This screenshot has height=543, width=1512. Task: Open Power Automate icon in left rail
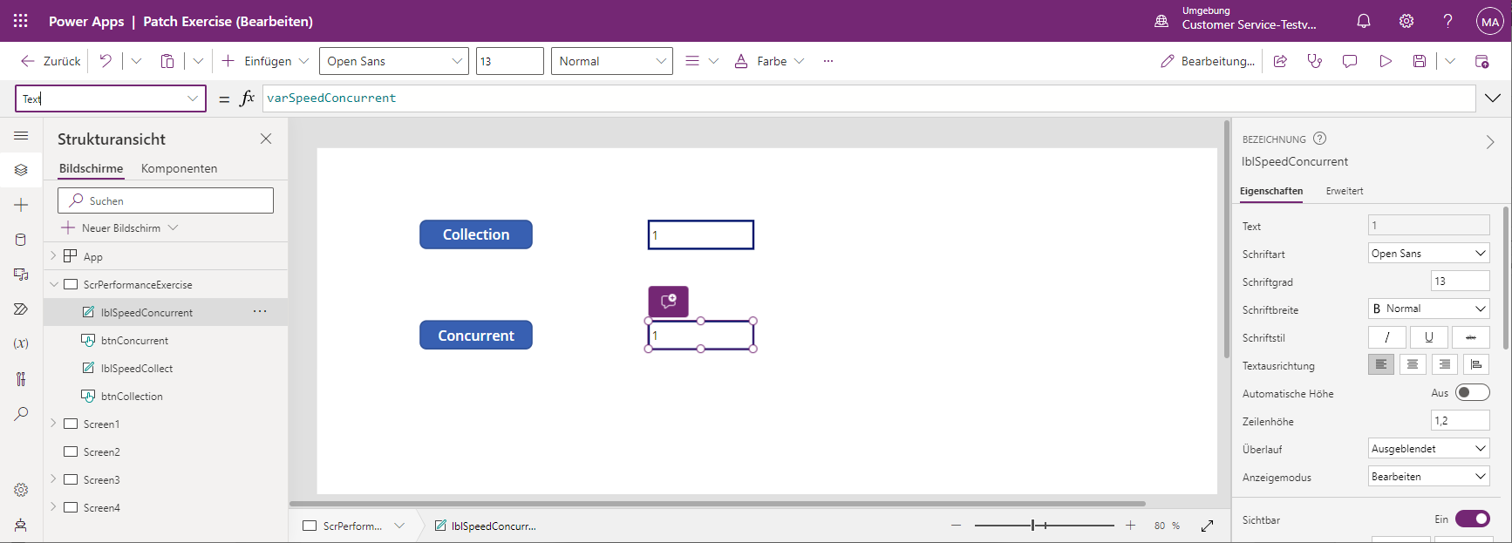[x=21, y=309]
